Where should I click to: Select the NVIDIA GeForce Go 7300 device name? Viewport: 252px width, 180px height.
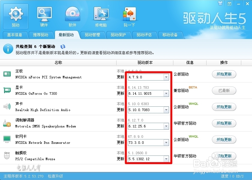pos(36,93)
